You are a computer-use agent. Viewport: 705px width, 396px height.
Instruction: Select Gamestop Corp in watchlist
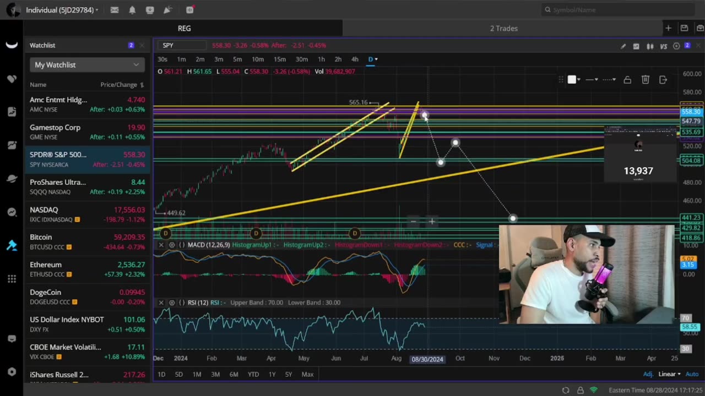pyautogui.click(x=87, y=132)
